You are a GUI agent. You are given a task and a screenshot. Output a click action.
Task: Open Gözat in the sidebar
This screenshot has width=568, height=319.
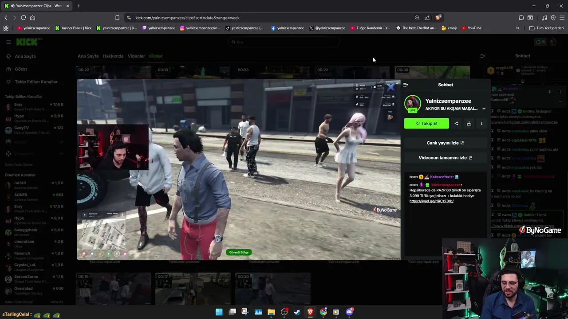[x=21, y=69]
